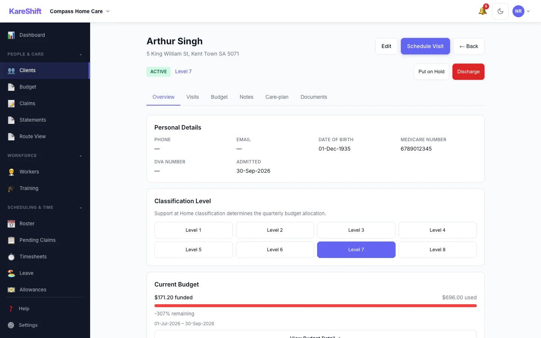
Task: Click the Pending Claims clipboard icon
Action: point(11,240)
